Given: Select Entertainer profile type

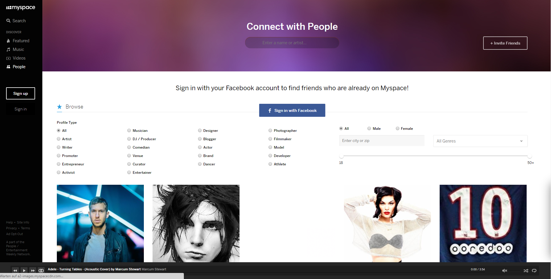Looking at the screenshot, I should (x=129, y=173).
